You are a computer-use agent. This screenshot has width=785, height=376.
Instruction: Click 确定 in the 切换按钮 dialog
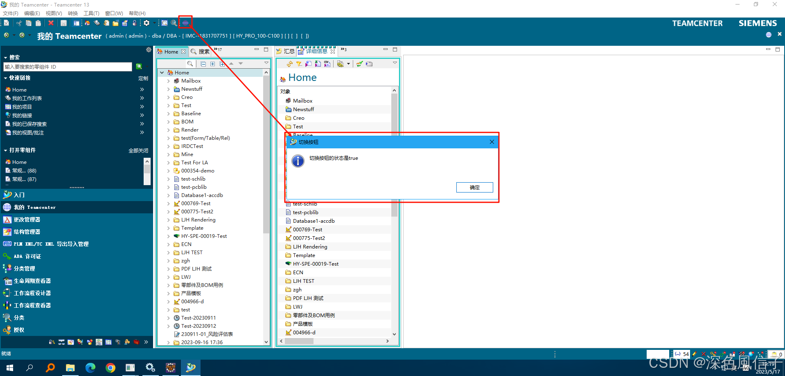coord(475,187)
